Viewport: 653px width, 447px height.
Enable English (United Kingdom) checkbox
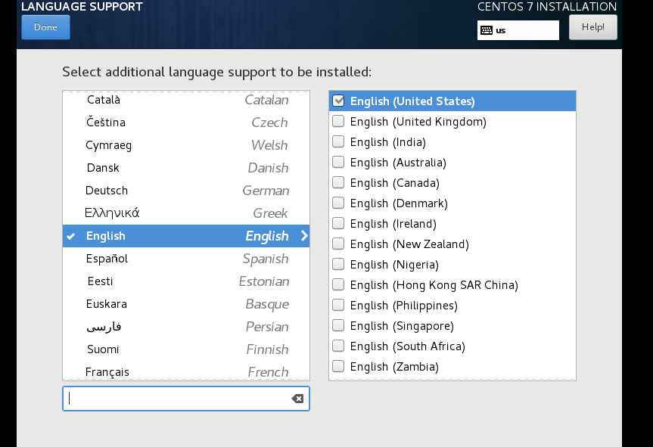[x=338, y=121]
